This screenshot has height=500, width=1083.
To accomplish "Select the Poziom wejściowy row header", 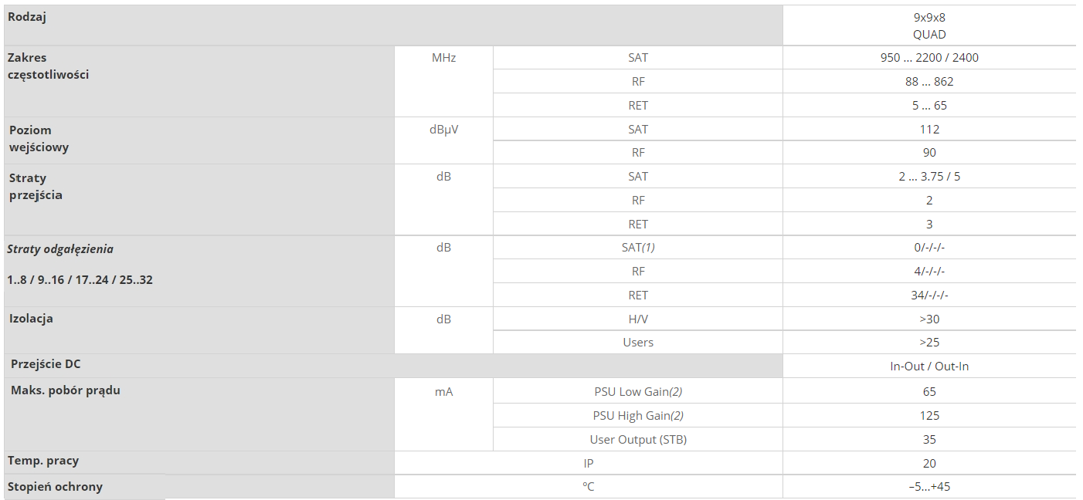I will (39, 138).
